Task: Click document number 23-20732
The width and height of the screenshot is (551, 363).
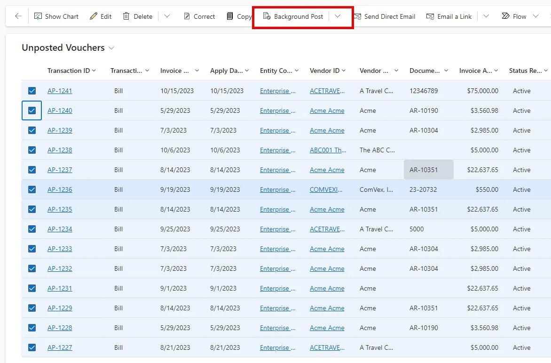Action: click(x=423, y=189)
